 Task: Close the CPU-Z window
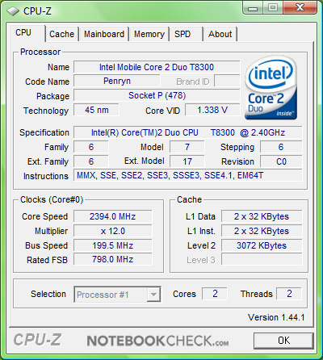point(300,8)
